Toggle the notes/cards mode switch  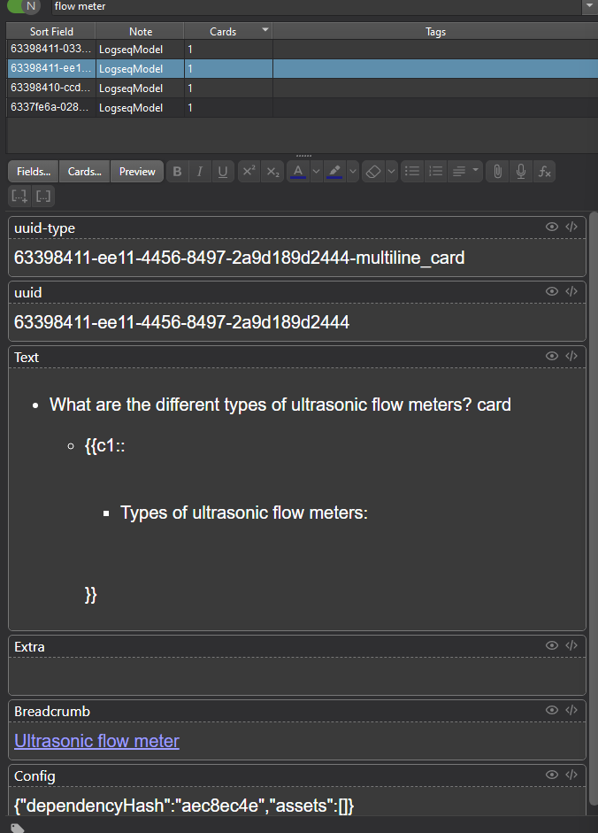pyautogui.click(x=24, y=6)
